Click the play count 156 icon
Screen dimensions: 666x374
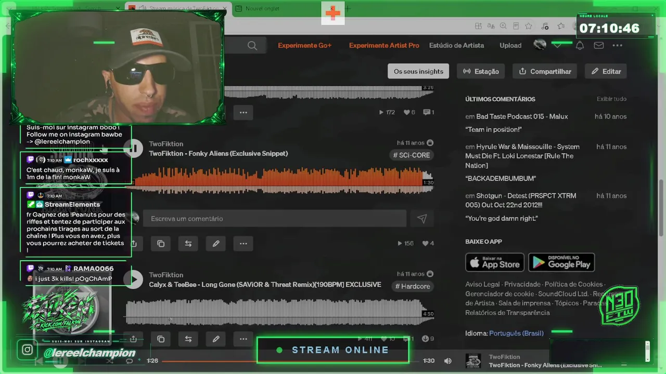[x=400, y=243]
